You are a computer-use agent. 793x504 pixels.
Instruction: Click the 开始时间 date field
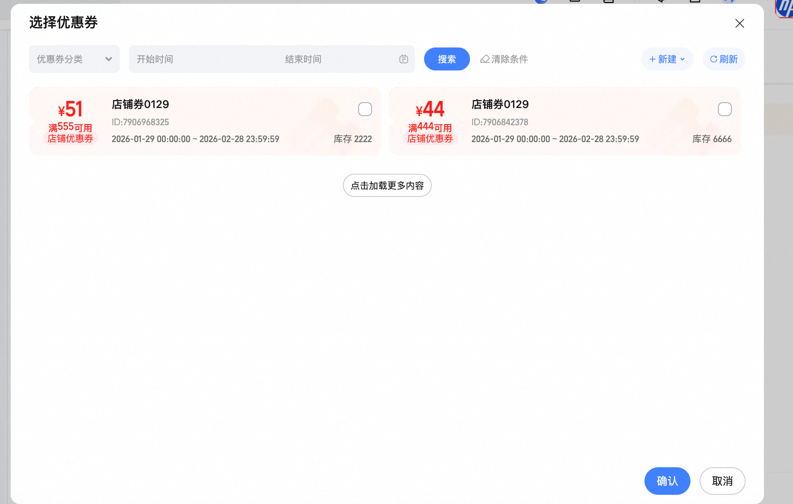click(155, 59)
